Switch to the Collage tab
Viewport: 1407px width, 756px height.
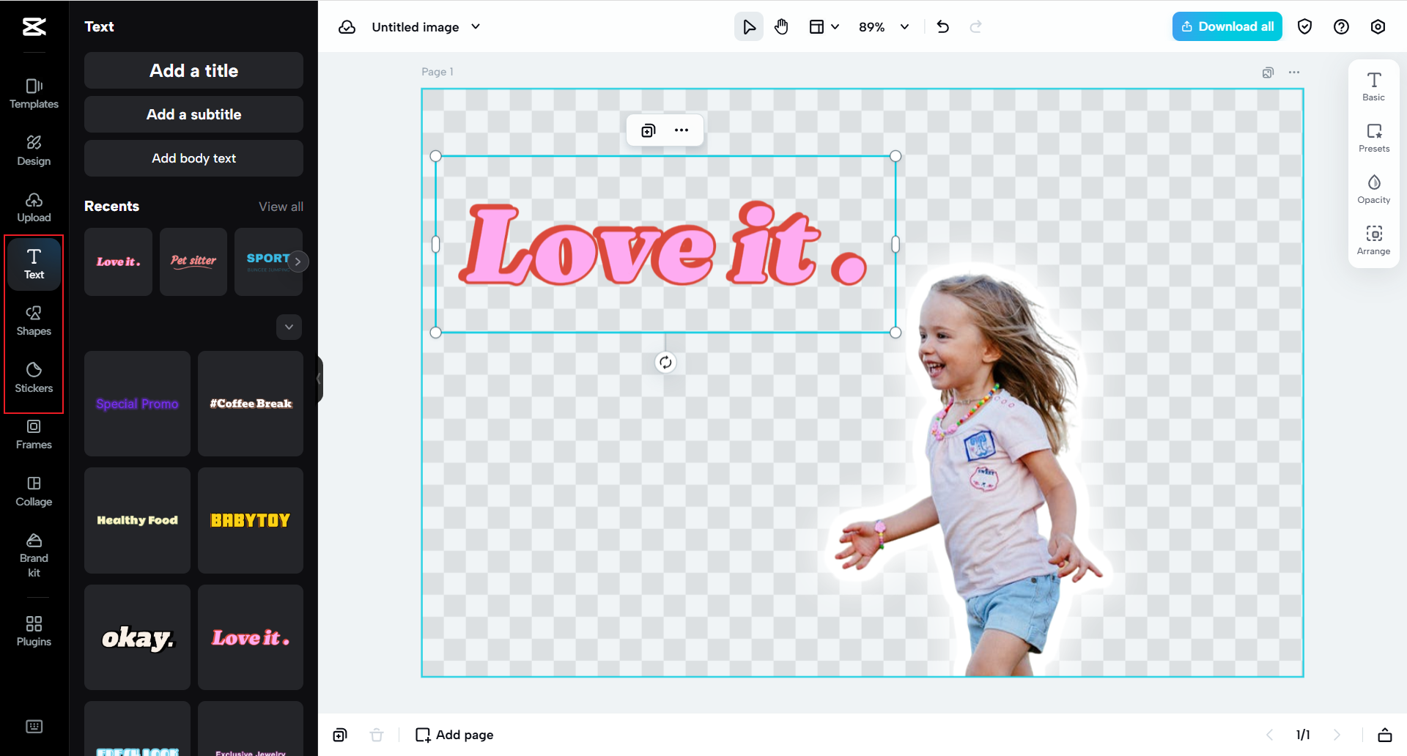[x=34, y=492]
